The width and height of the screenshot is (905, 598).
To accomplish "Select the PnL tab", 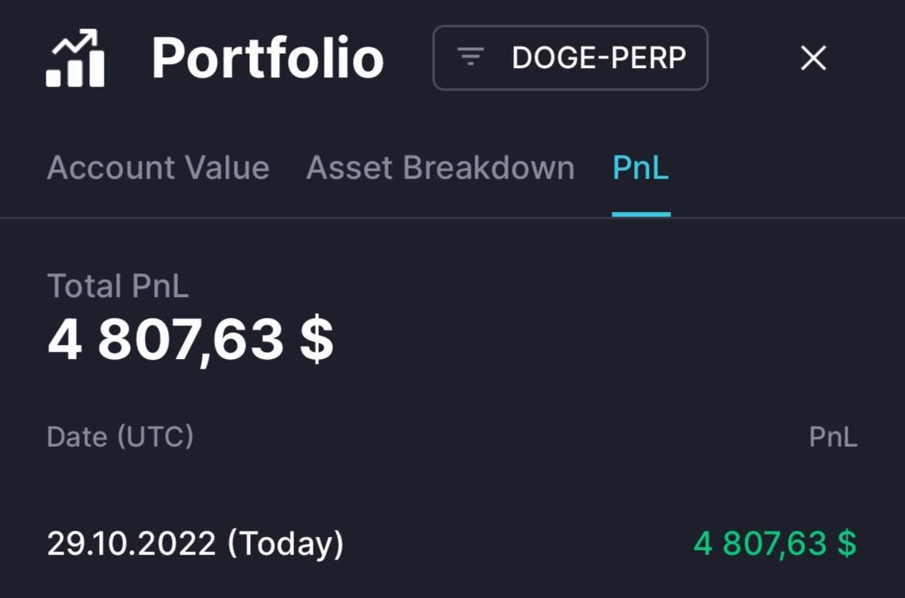I will (x=641, y=168).
